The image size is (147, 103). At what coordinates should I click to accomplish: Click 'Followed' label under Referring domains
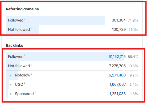click(x=16, y=20)
